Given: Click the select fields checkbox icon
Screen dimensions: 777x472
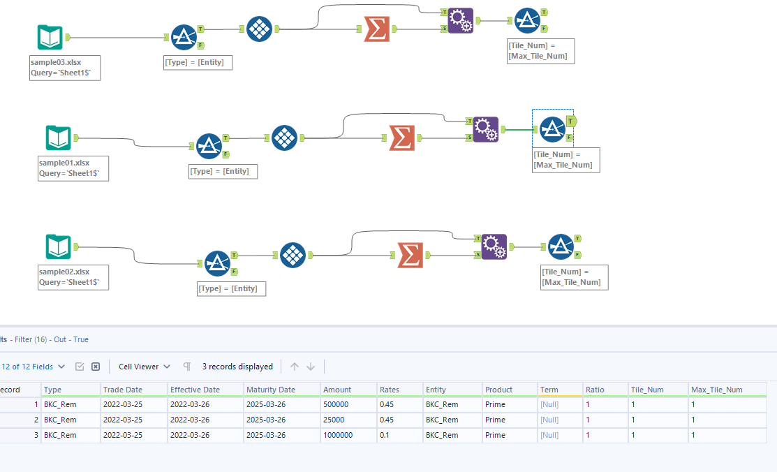Looking at the screenshot, I should click(79, 366).
